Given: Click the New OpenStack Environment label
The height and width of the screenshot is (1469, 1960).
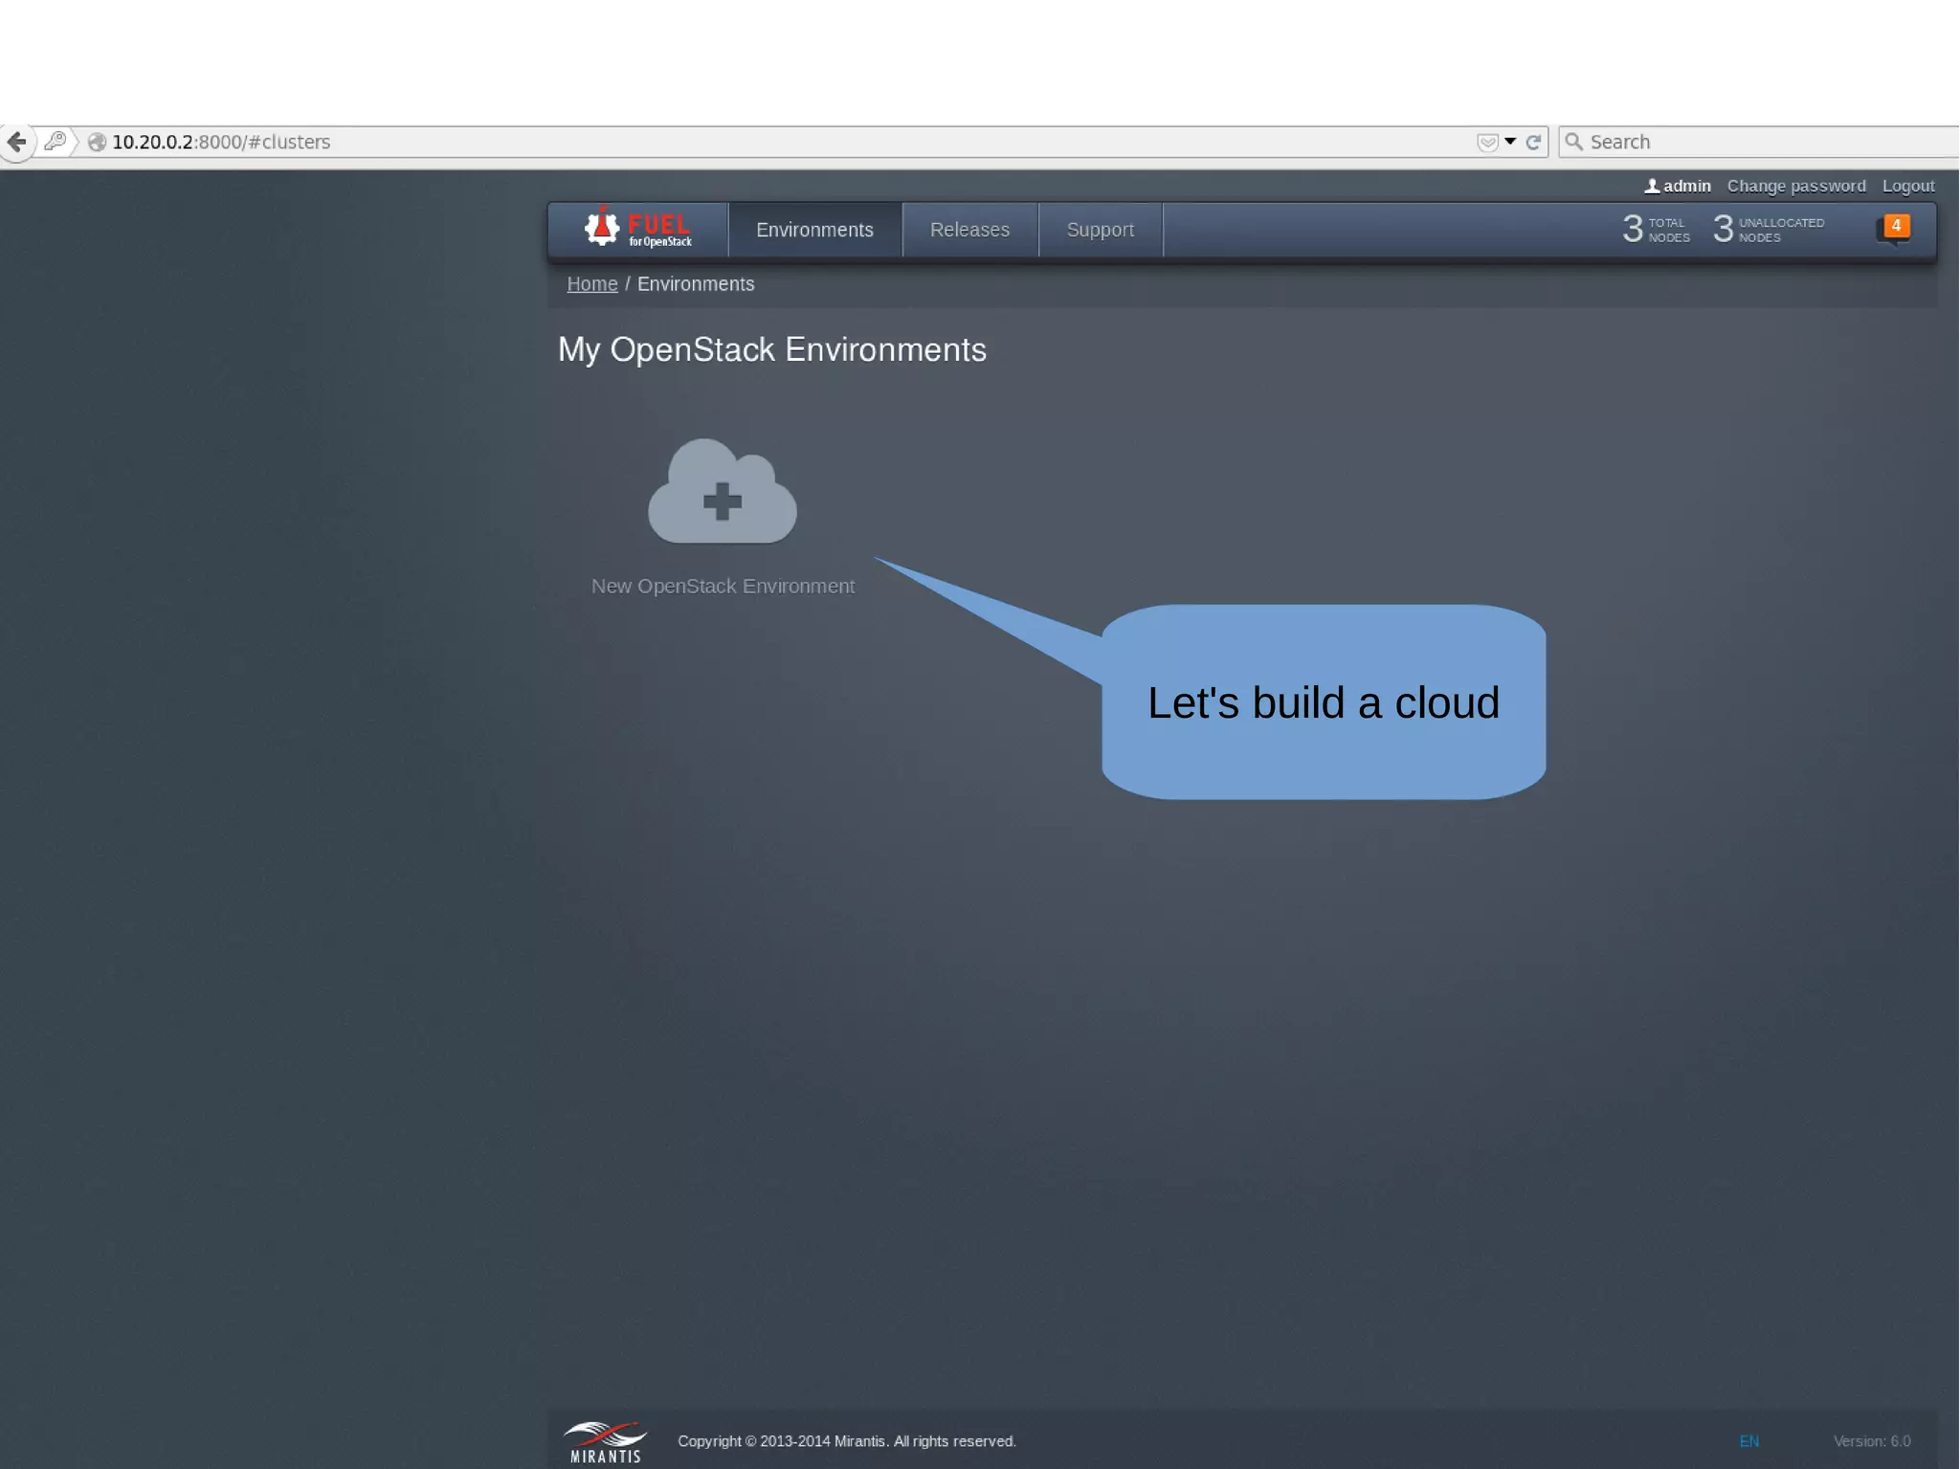Looking at the screenshot, I should coord(723,586).
